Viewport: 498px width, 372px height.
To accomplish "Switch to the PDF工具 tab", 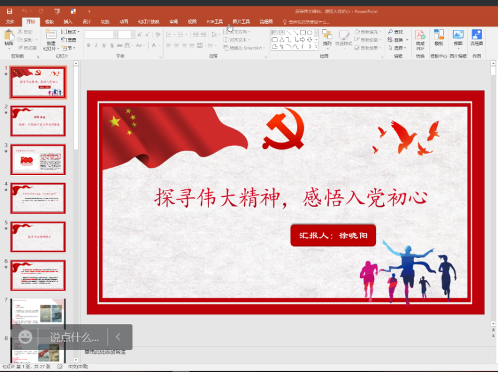I will click(214, 22).
